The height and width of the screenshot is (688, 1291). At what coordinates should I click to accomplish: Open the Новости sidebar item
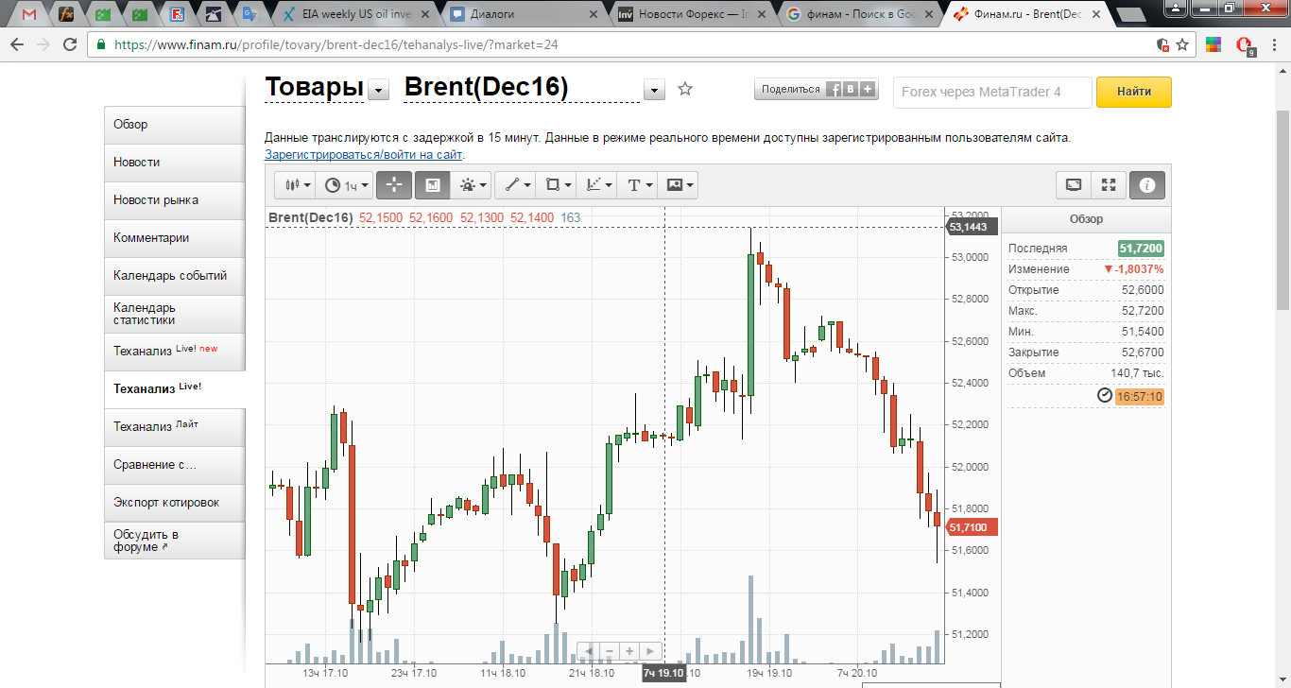click(x=175, y=163)
